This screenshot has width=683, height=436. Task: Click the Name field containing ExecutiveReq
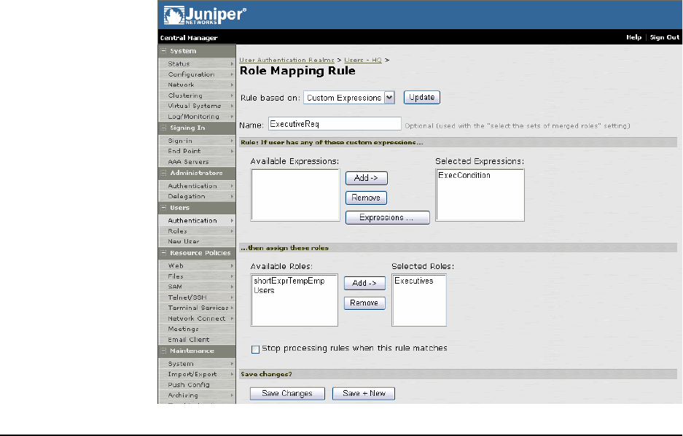335,124
